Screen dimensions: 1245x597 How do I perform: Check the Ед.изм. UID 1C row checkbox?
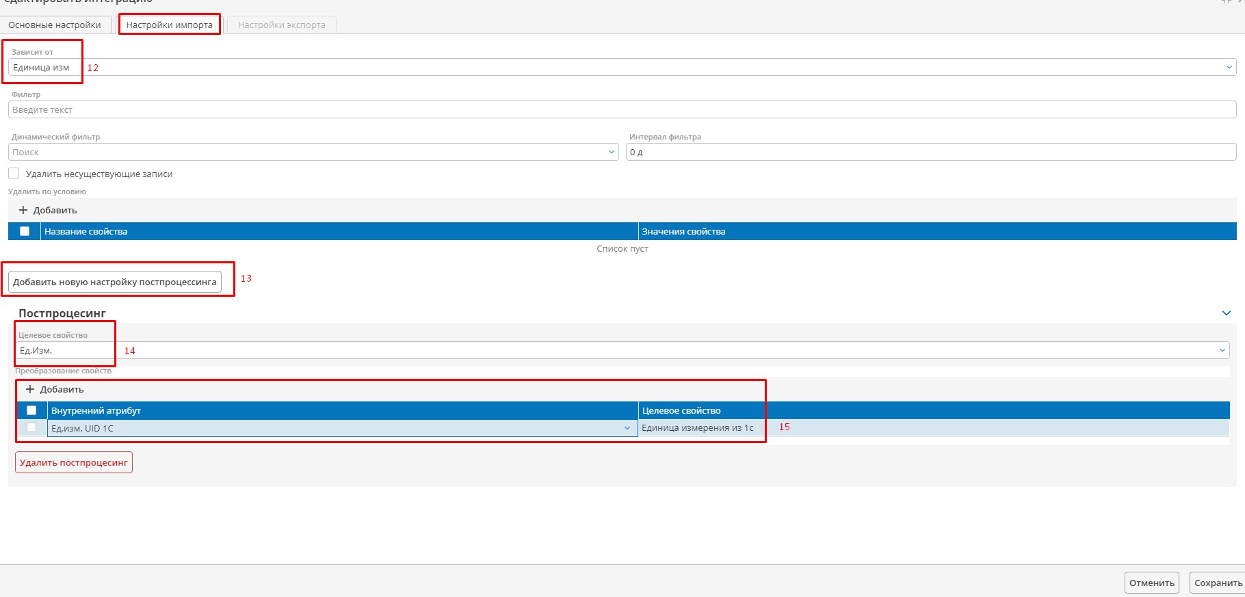31,427
